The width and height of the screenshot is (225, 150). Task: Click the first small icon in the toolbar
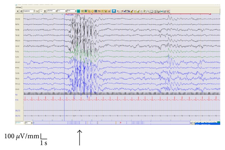pos(17,11)
